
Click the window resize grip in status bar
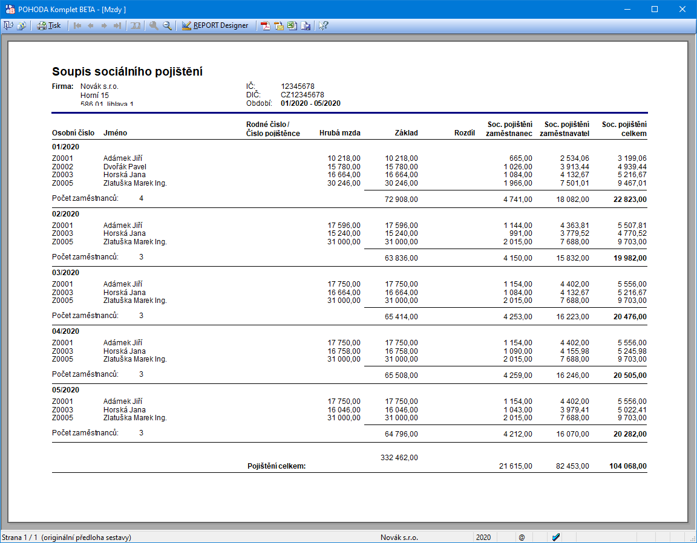693,539
